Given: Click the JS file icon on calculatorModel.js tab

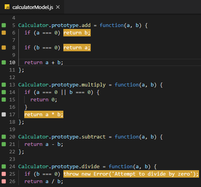Looking at the screenshot, I should coord(7,7).
